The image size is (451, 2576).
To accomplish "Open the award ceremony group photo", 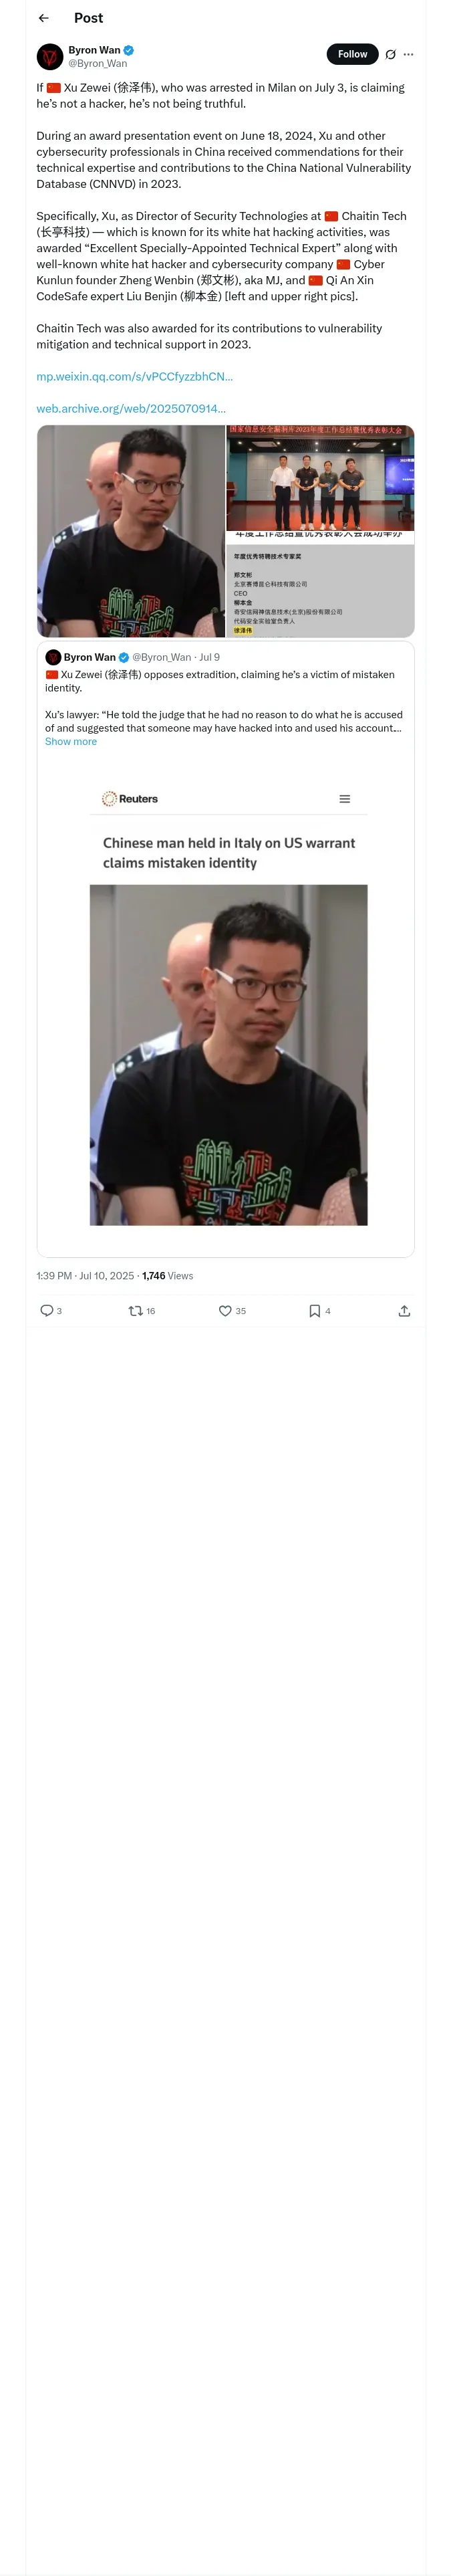I will [x=320, y=478].
